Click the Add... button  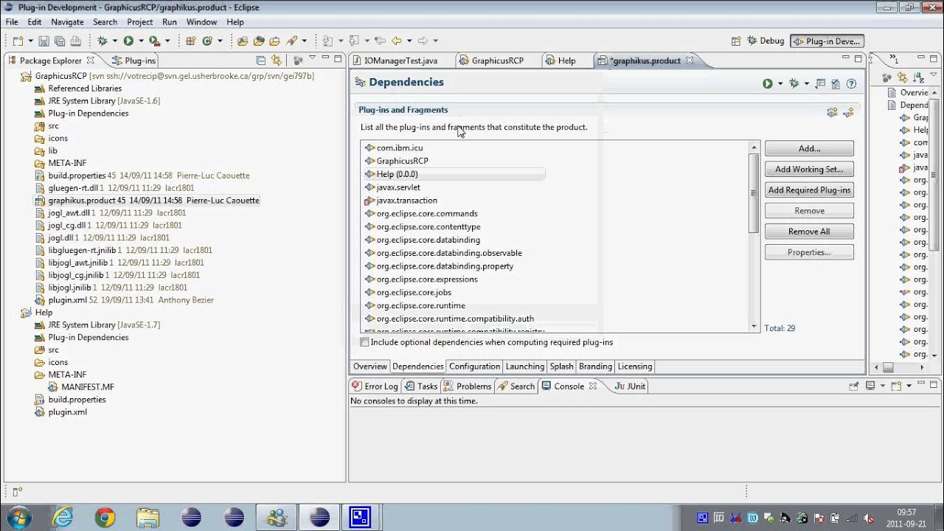(x=809, y=148)
